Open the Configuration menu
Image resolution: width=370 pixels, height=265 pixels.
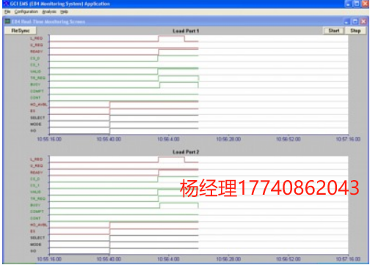26,12
